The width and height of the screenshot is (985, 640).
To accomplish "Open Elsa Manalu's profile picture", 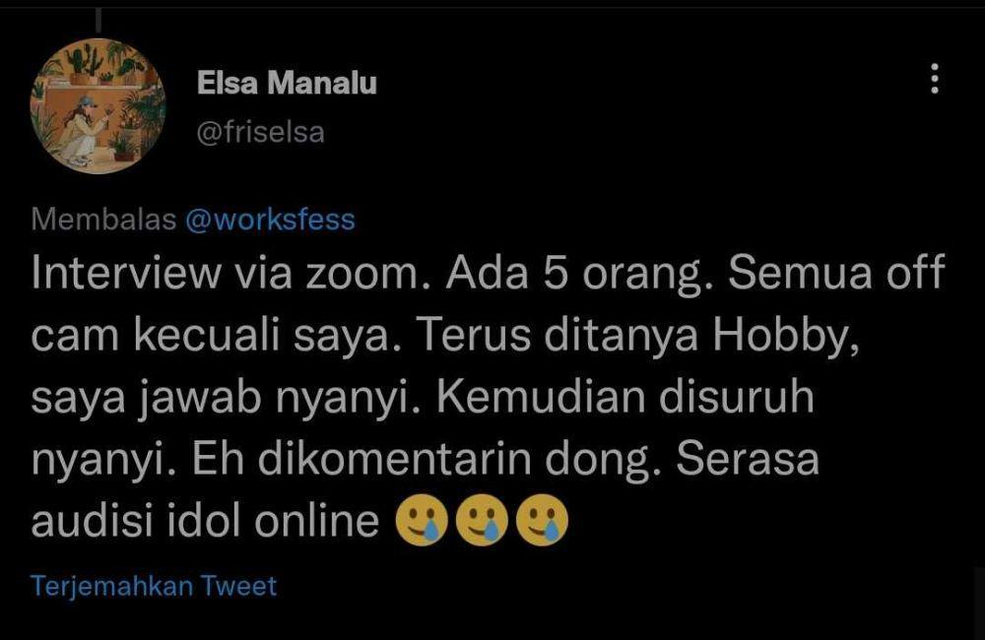I will pyautogui.click(x=98, y=105).
